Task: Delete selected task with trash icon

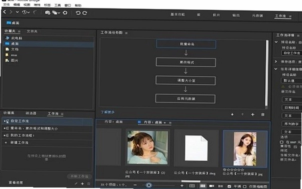Action: pyautogui.click(x=262, y=114)
